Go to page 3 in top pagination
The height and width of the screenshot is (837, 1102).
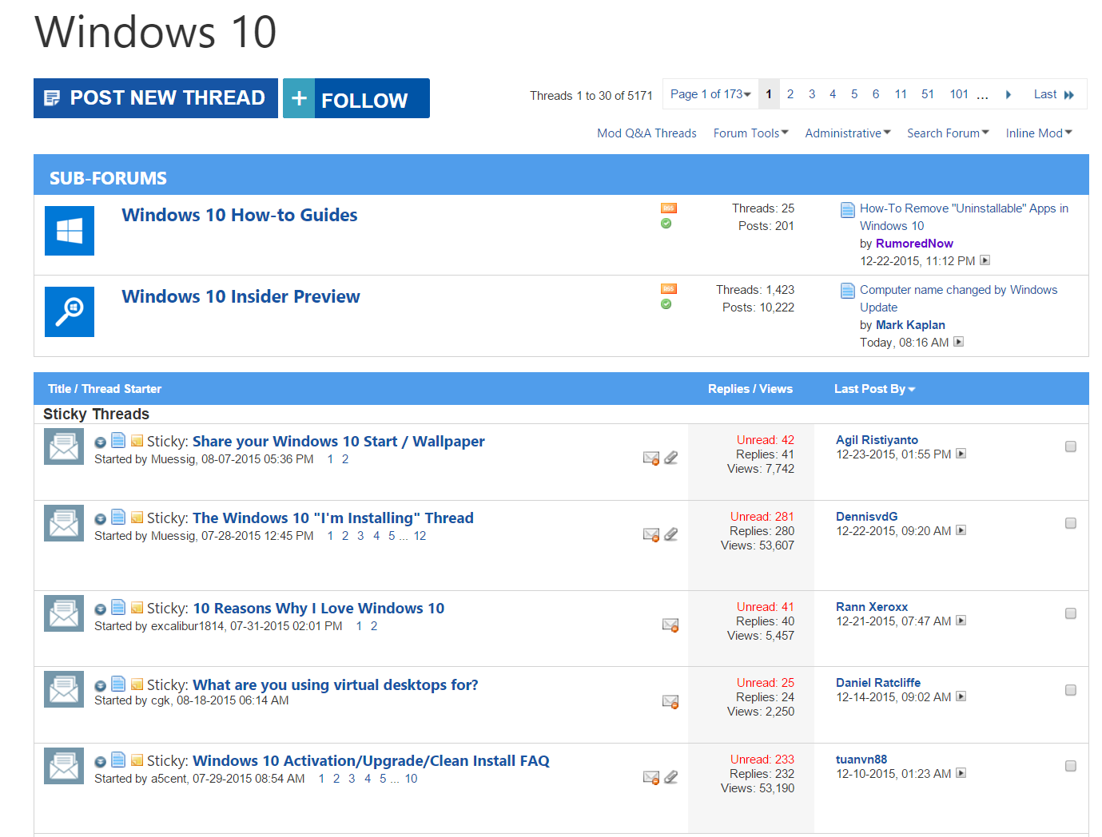[812, 94]
